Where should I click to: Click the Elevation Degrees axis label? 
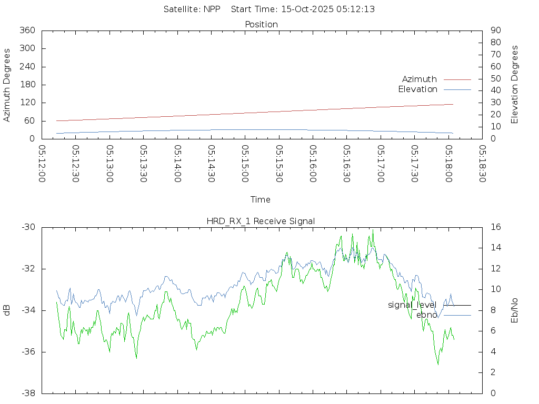515,84
